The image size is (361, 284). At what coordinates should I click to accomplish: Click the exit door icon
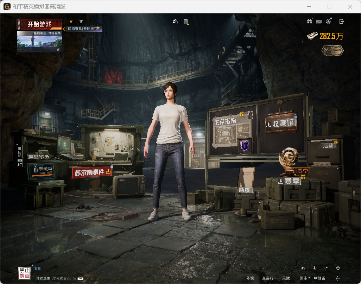[x=341, y=21]
